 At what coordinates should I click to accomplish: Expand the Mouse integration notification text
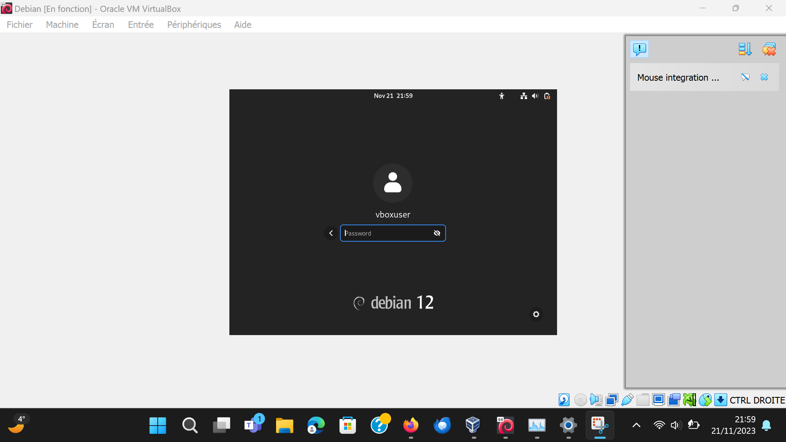(678, 77)
